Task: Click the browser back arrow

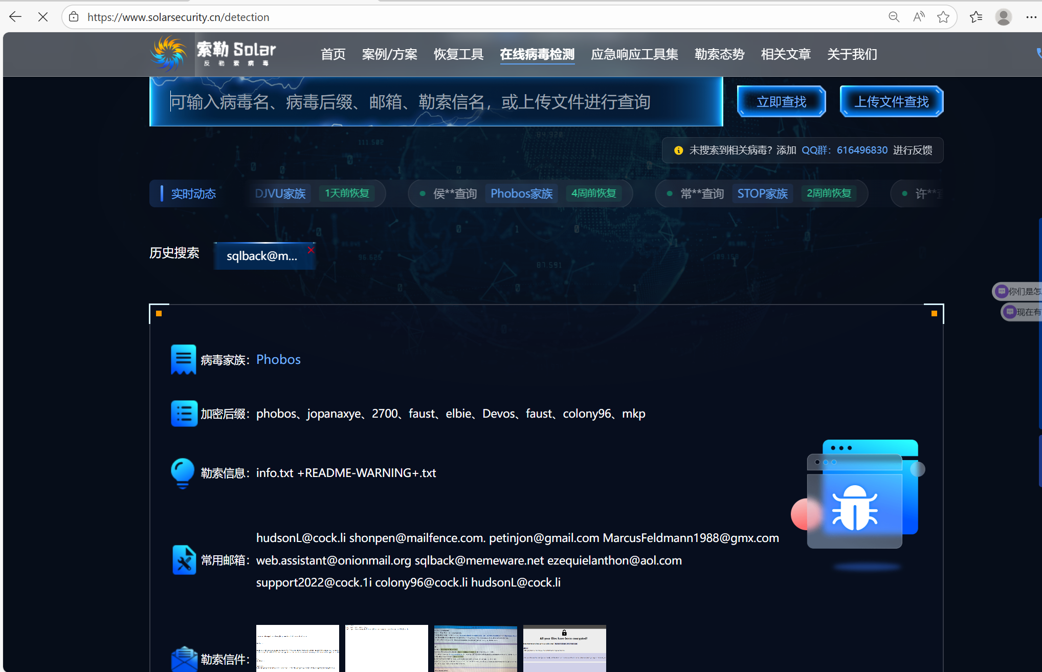Action: [x=15, y=17]
